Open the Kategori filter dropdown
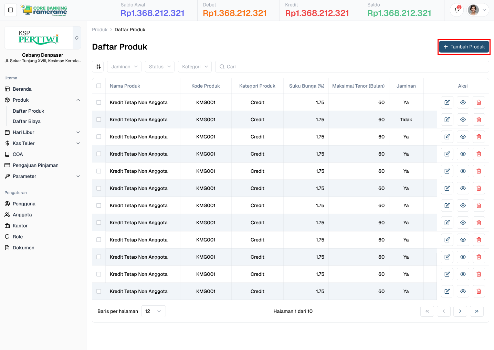The image size is (494, 350). click(x=195, y=66)
